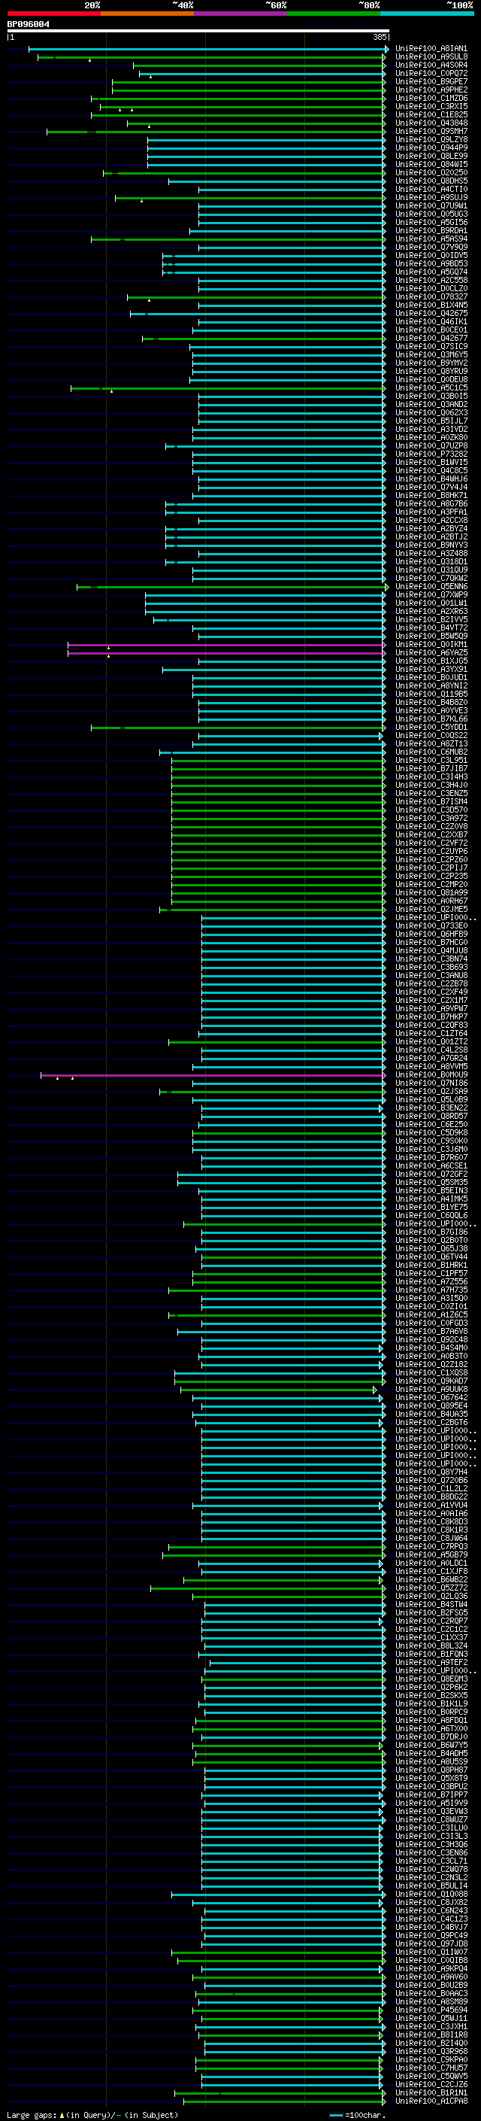Image resolution: width=481 pixels, height=2121 pixels.
Task: Click the purple alignment bar for UniRef100_B0M0U9
Action: (213, 1074)
